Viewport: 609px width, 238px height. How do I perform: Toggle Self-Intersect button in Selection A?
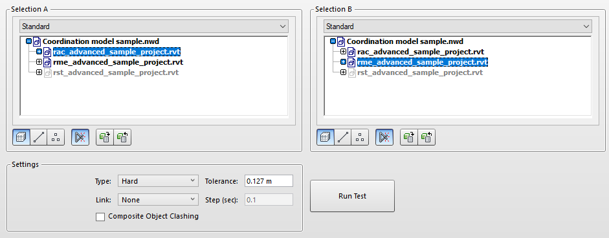coord(80,138)
